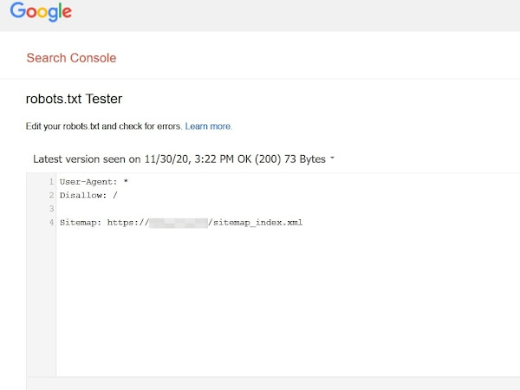This screenshot has width=520, height=390.
Task: Click the Sitemap sitemap_index.xml line
Action: click(x=181, y=223)
